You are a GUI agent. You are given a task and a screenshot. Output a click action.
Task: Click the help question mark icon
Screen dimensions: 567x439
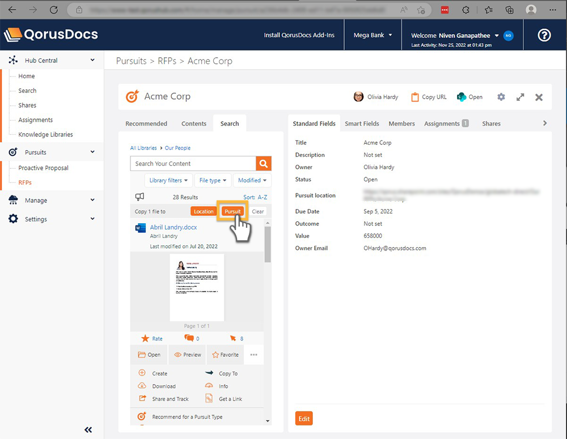pos(544,35)
